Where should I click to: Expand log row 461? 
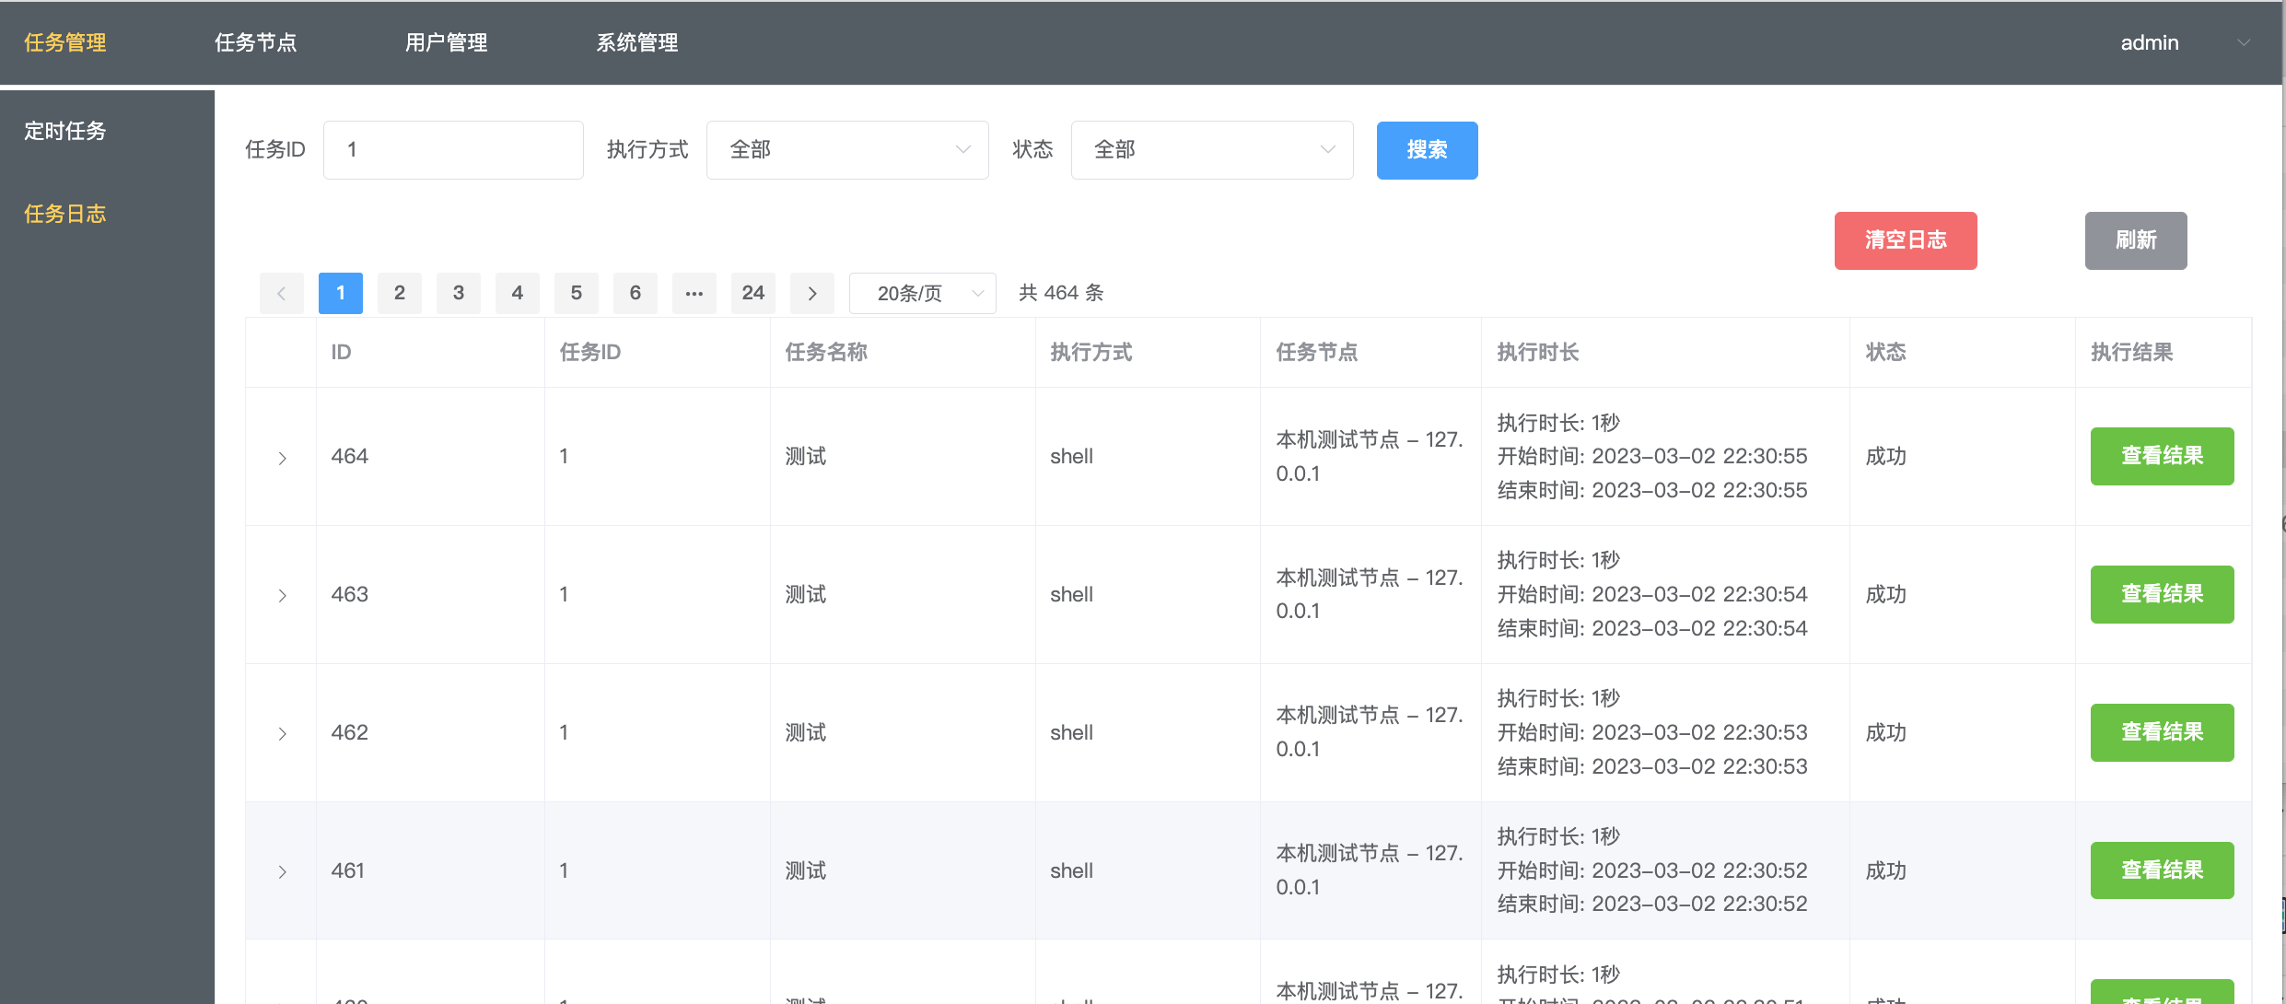pos(282,871)
